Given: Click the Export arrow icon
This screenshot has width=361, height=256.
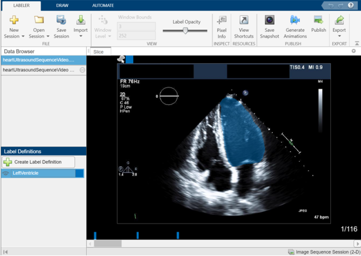Looking at the screenshot, I should tap(339, 20).
